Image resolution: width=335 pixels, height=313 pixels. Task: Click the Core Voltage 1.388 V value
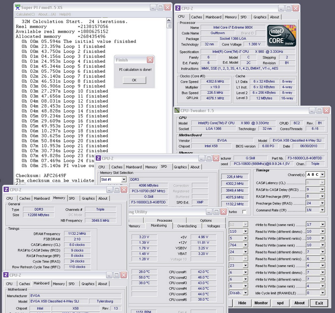[x=254, y=44]
